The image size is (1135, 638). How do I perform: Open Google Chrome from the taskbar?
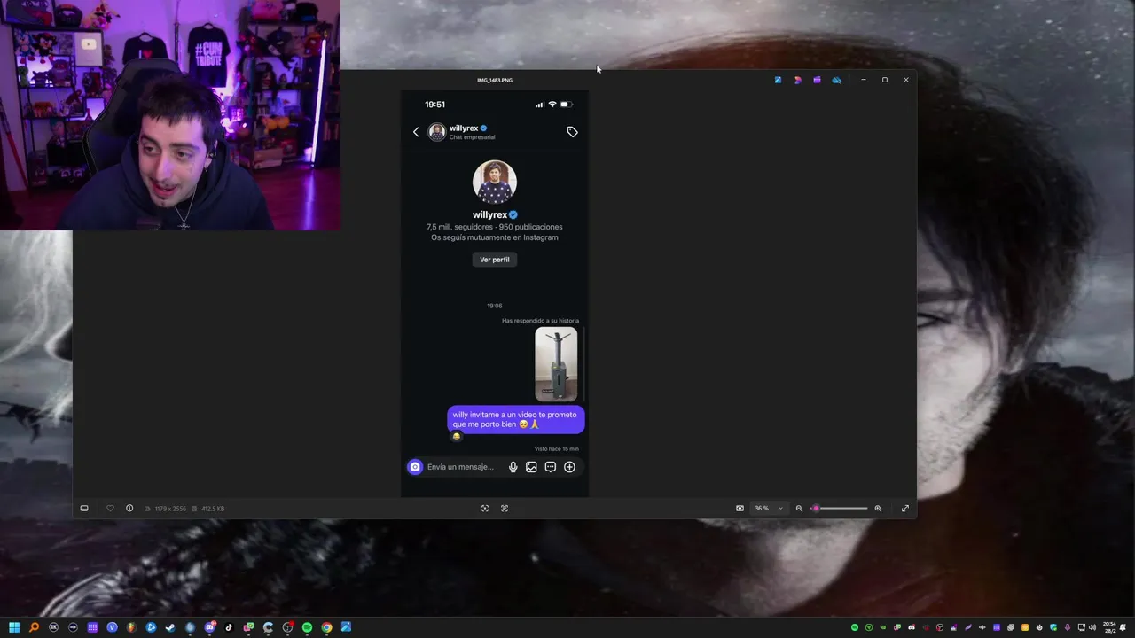click(x=326, y=627)
